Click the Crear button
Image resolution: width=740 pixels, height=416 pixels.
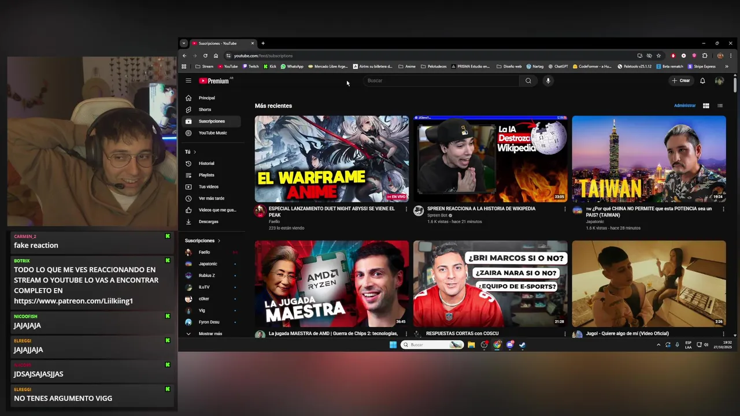point(681,81)
